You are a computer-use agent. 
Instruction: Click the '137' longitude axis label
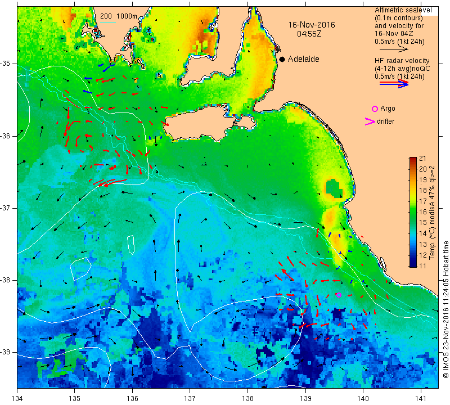click(x=190, y=398)
